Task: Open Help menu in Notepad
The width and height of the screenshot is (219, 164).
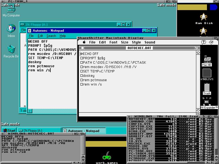Action: click(x=63, y=36)
